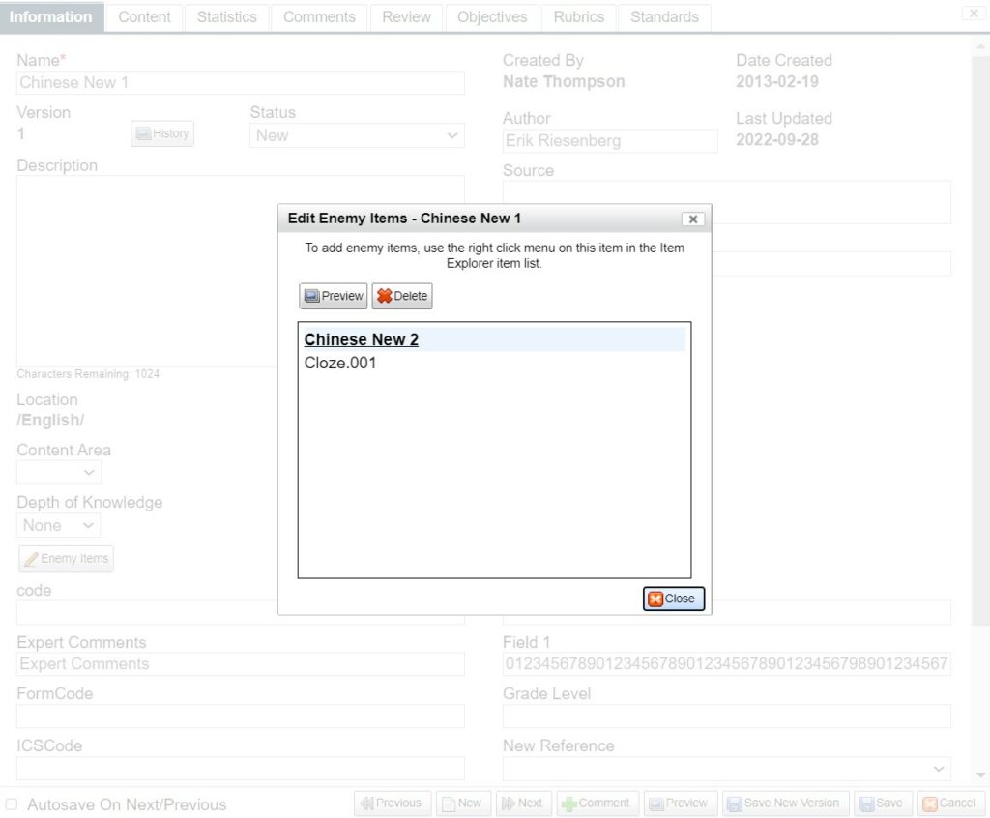Go to the Next item

pyautogui.click(x=523, y=803)
